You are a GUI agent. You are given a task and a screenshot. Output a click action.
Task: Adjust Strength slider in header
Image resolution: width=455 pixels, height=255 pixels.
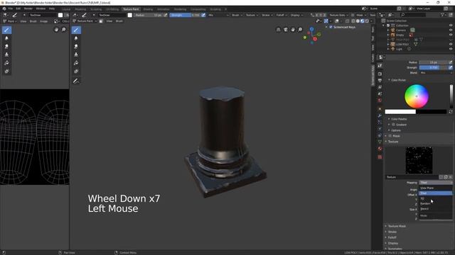coord(185,15)
